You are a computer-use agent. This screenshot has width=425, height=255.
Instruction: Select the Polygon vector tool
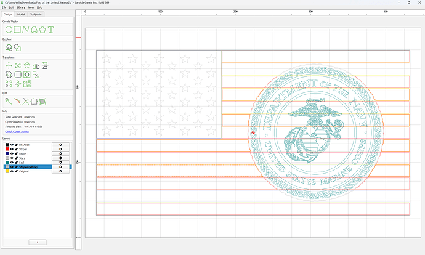pos(42,30)
